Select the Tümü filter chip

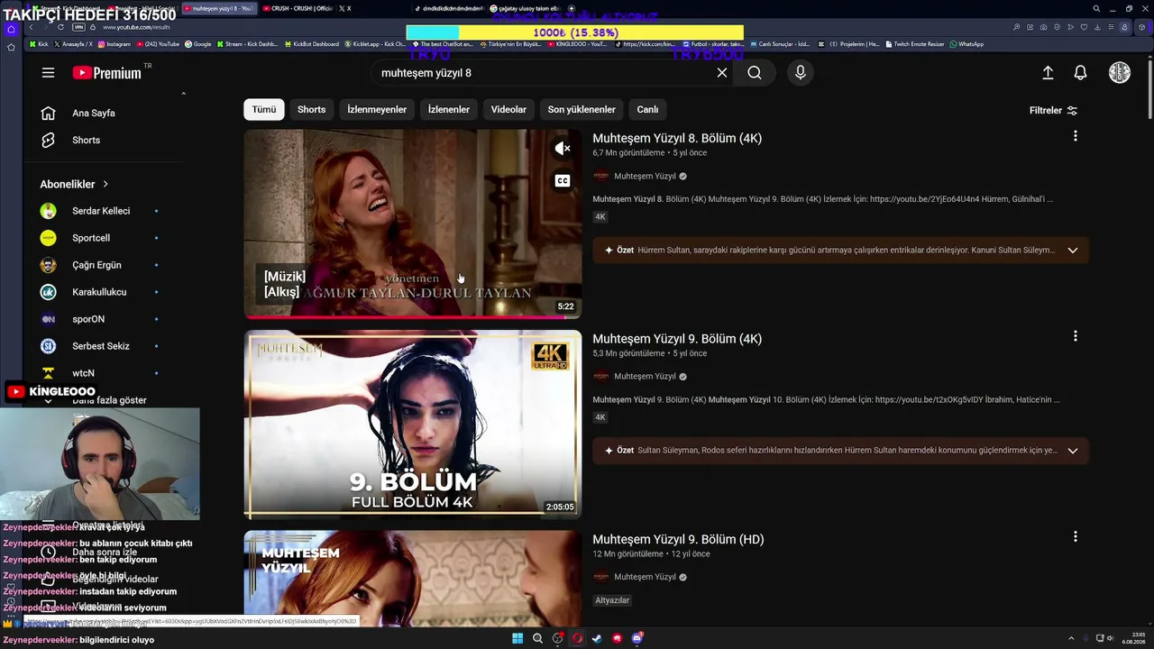coord(264,110)
